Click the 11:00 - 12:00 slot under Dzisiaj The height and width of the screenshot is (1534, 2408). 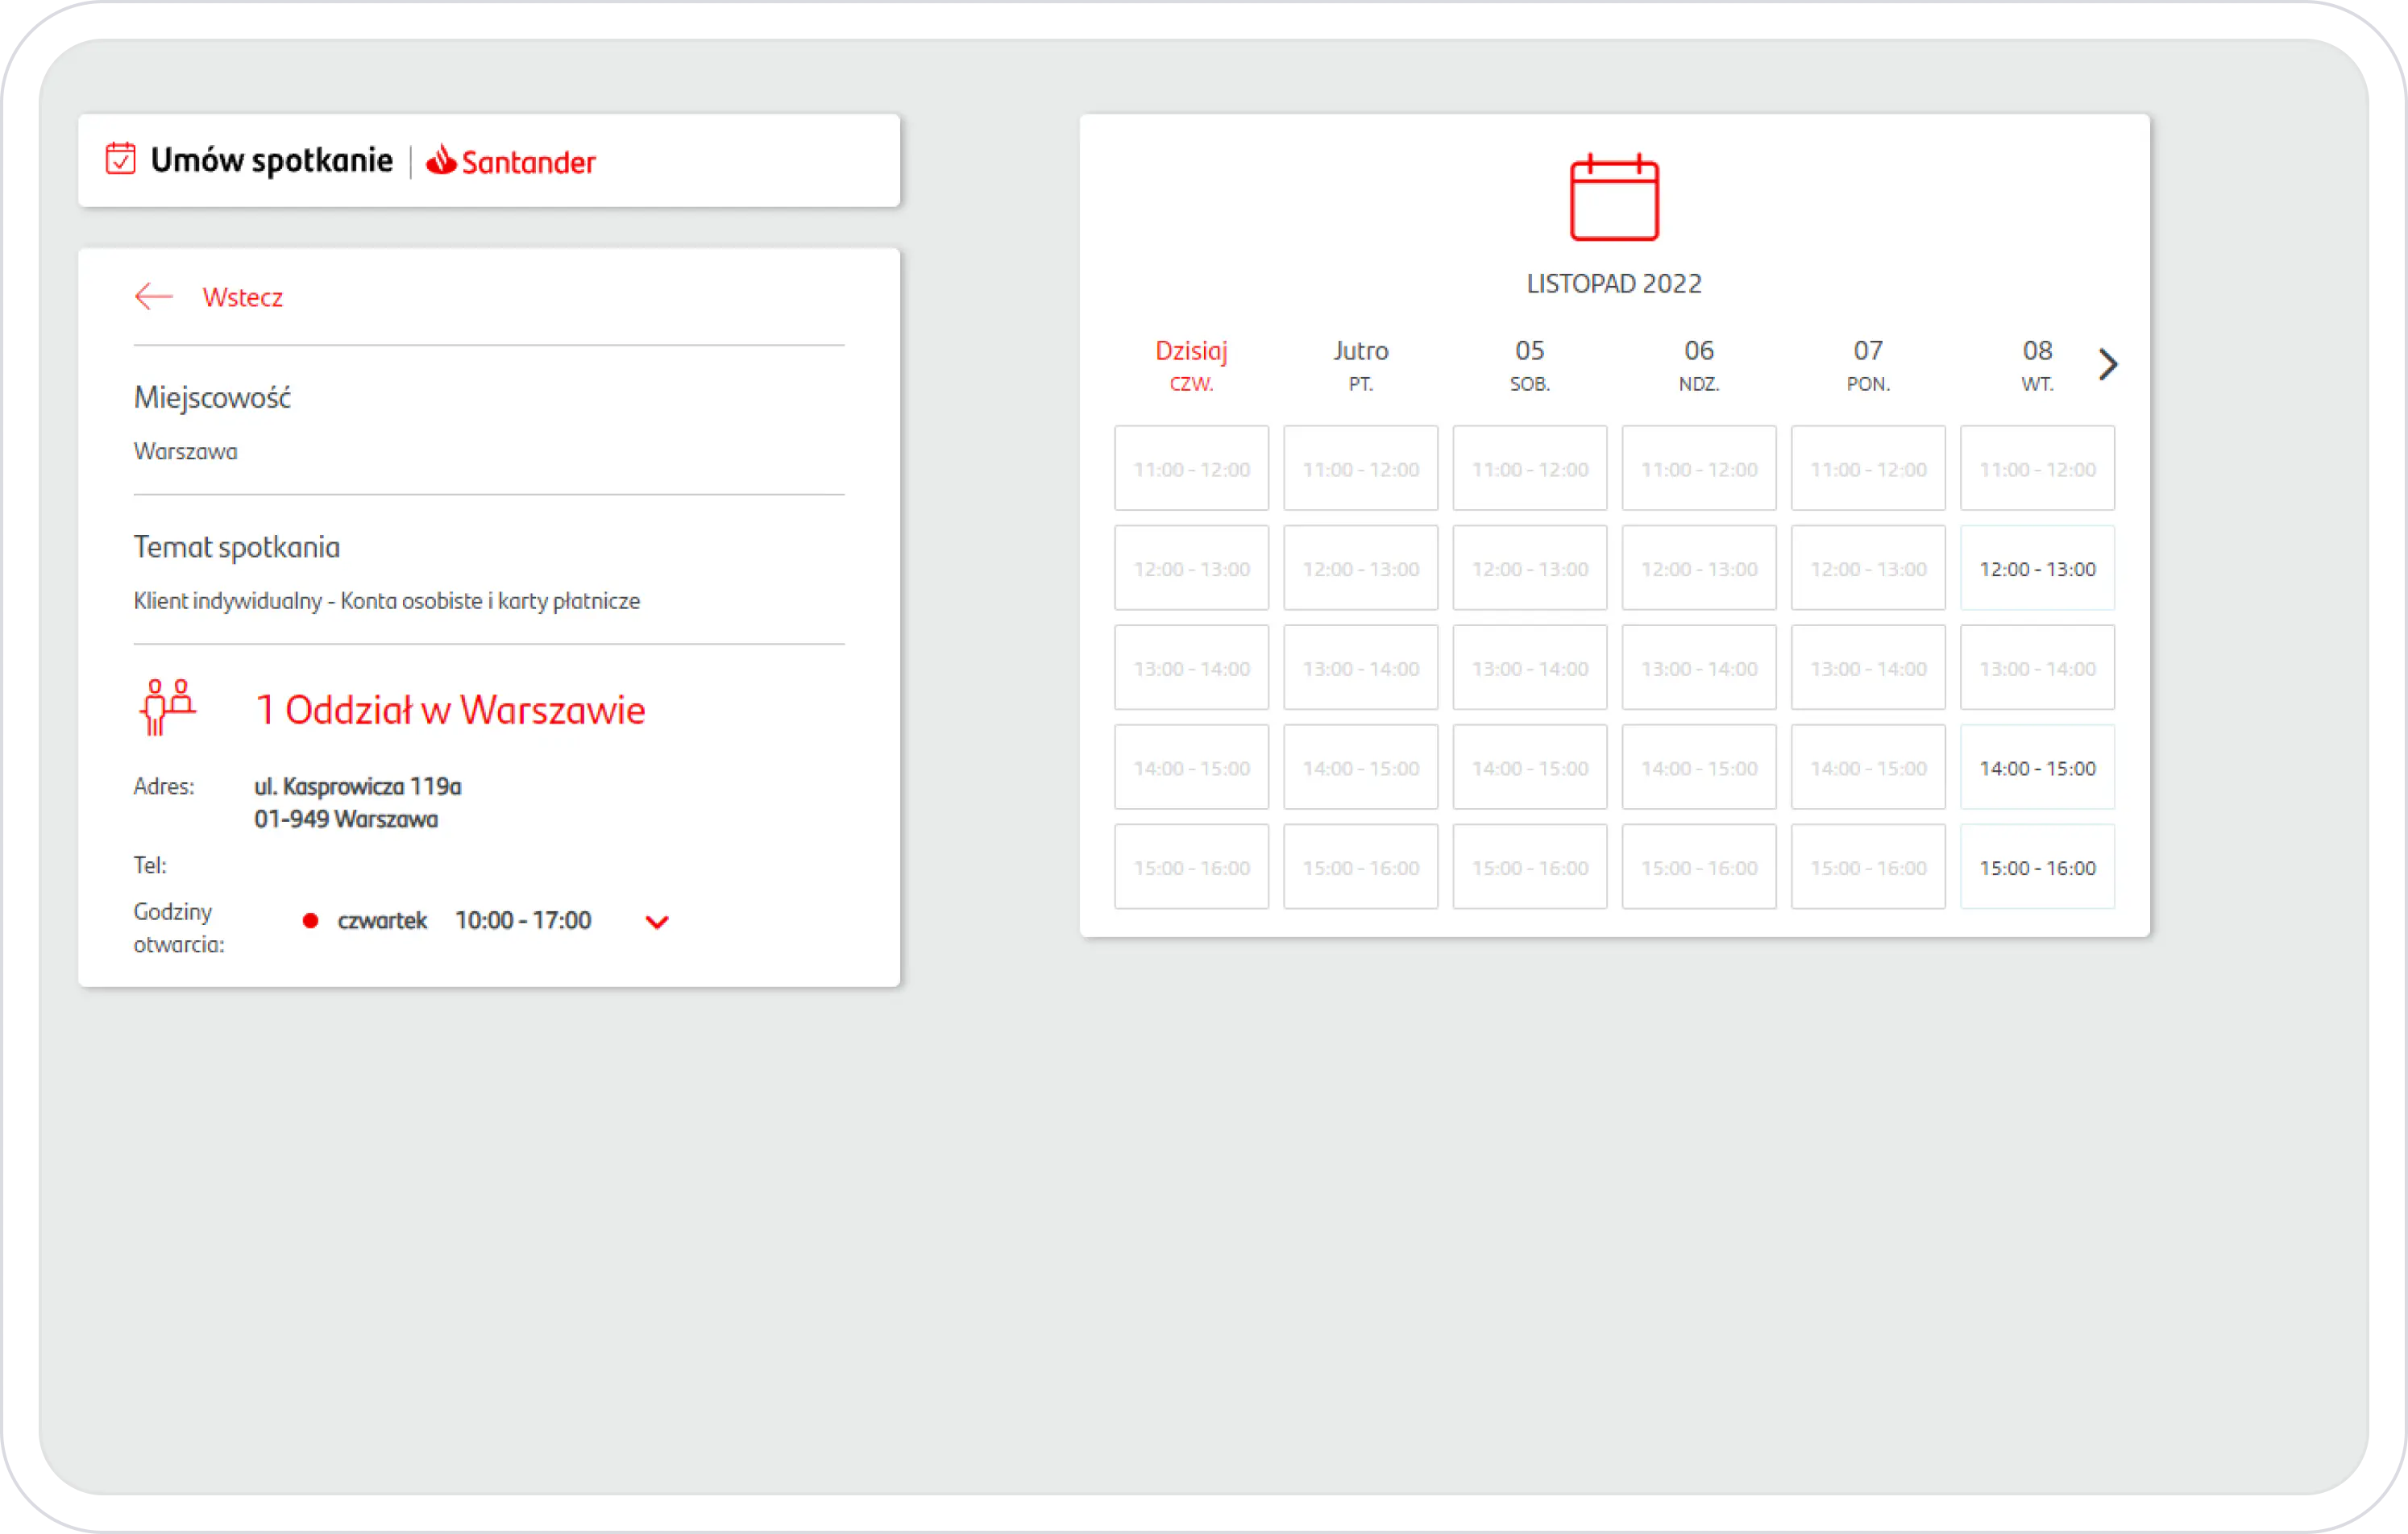[1190, 468]
